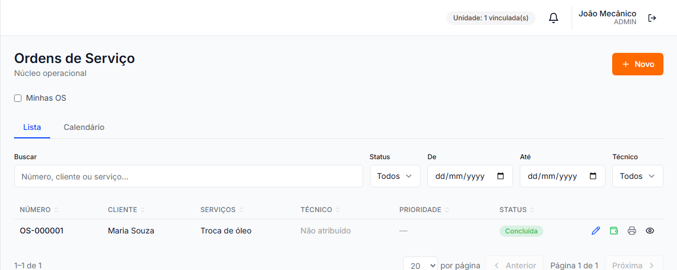
Task: Open the Técnico filter dropdown
Action: click(638, 176)
